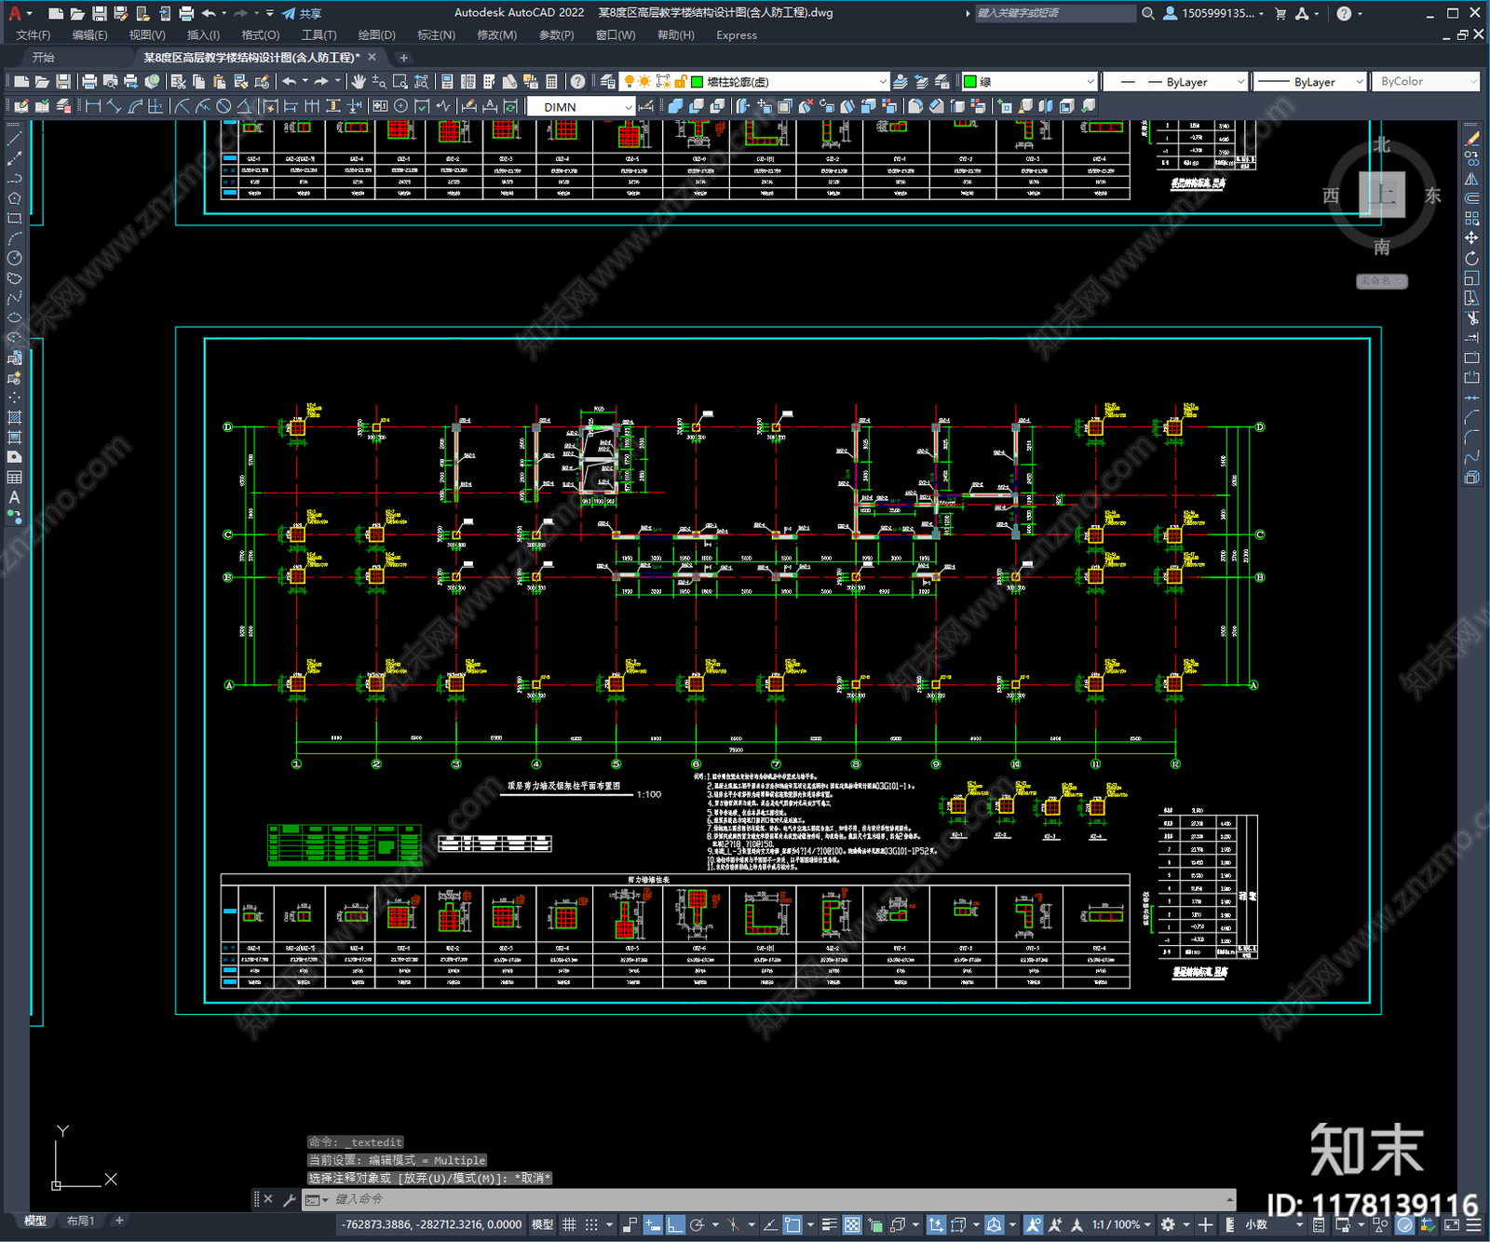Select the Circle draw tool in left toolbar

click(x=14, y=258)
